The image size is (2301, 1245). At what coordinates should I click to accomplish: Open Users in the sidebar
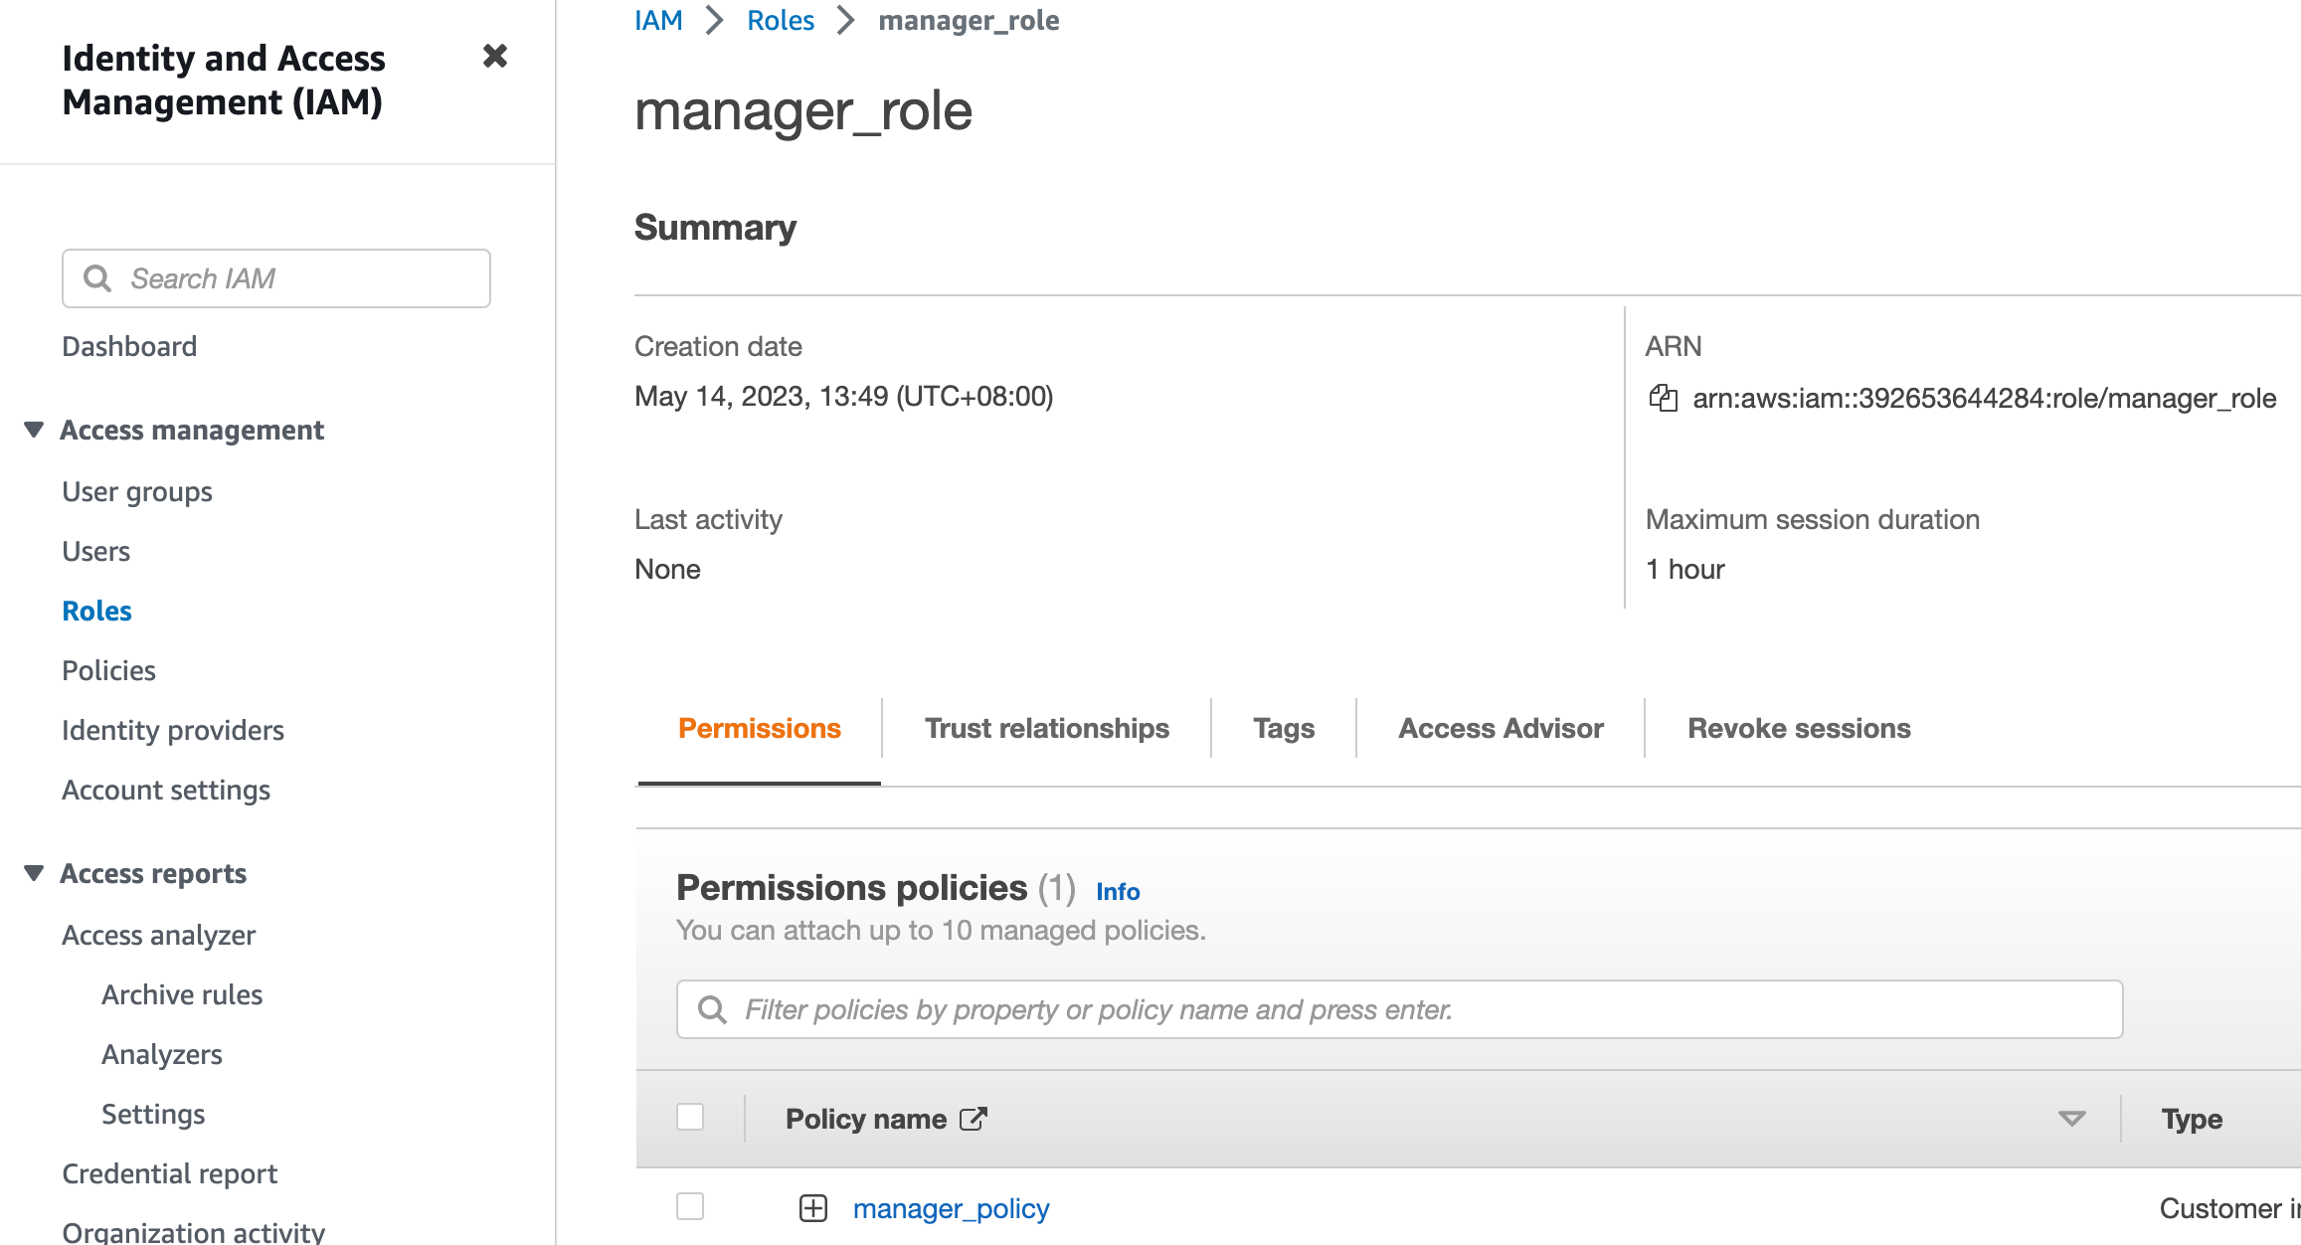pos(95,551)
